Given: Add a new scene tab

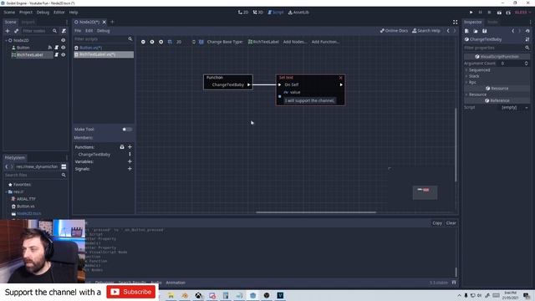Looking at the screenshot, I should 112,22.
